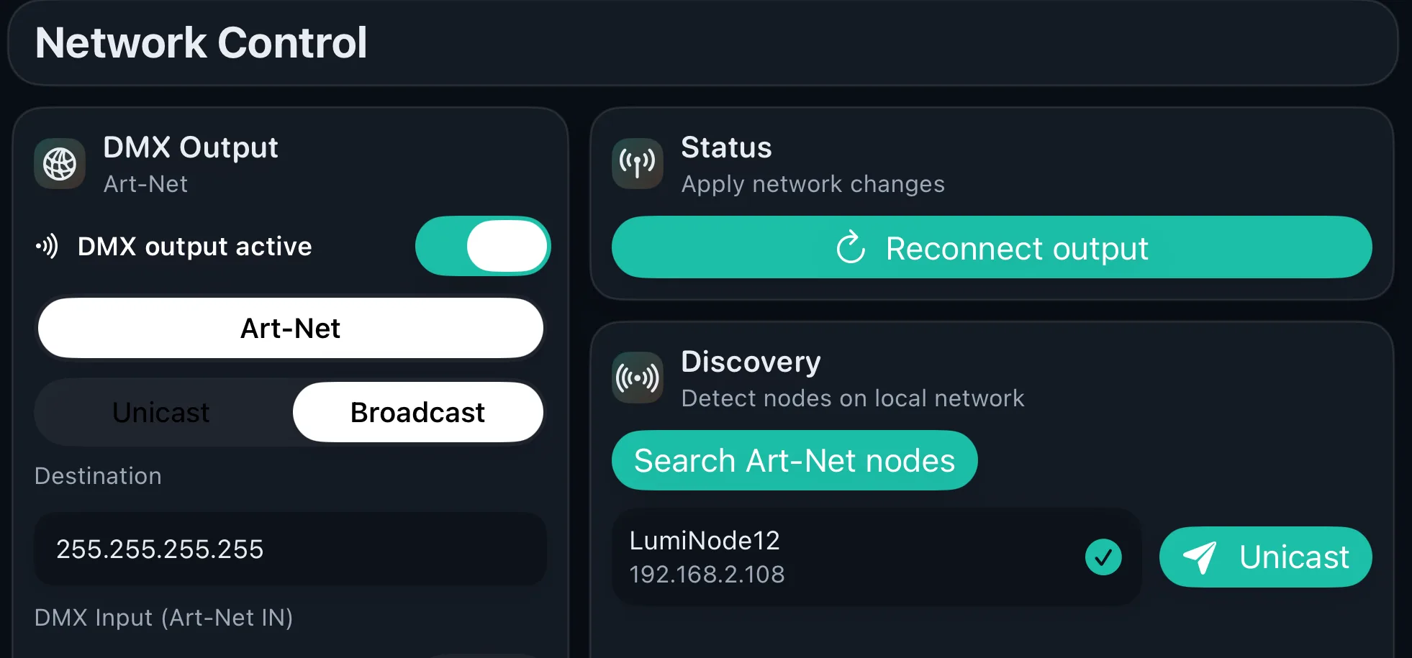
Task: Select the antenna icon beside Status
Action: [x=638, y=163]
